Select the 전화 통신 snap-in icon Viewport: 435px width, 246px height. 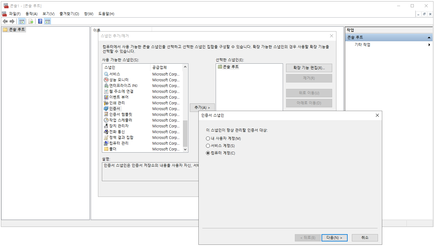click(x=106, y=132)
